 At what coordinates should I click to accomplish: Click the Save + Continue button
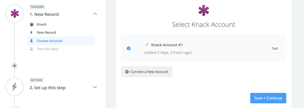coord(268,98)
